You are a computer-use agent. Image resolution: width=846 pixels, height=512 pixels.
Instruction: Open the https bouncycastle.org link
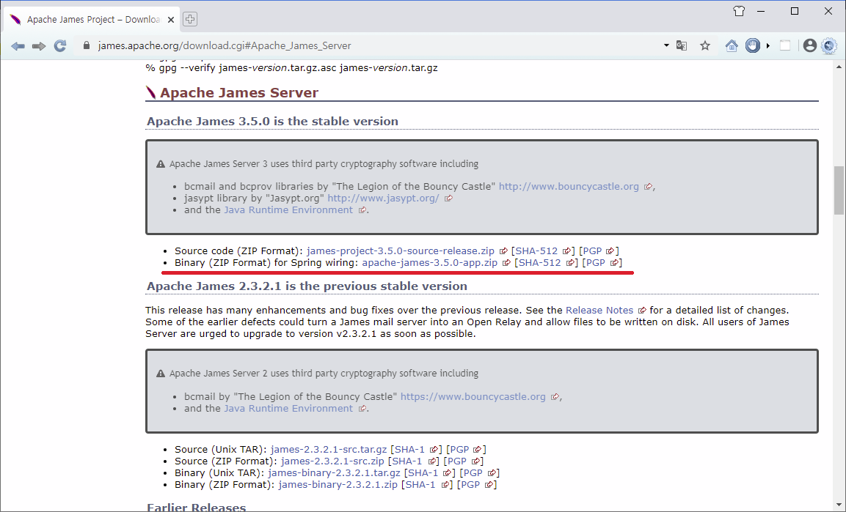[473, 396]
